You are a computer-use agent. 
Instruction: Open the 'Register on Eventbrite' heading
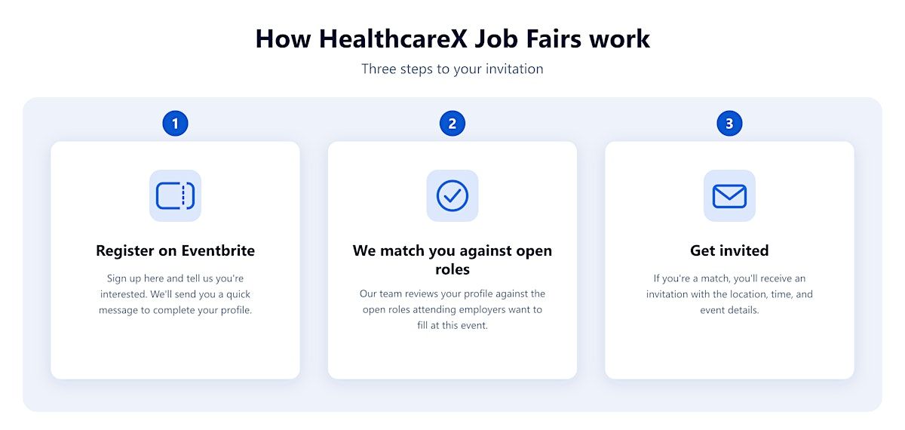(175, 250)
